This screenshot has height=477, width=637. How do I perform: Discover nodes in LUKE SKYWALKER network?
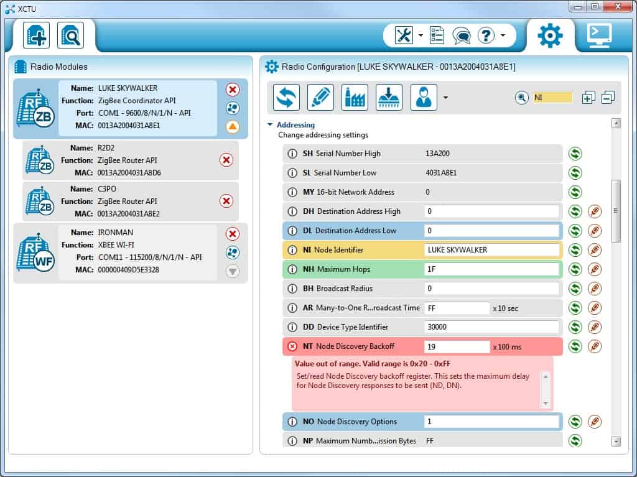(x=233, y=108)
